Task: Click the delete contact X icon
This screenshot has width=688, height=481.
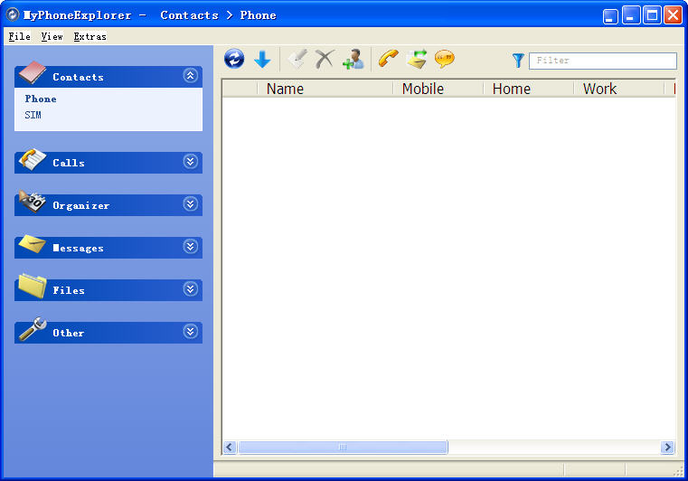Action: pos(324,60)
